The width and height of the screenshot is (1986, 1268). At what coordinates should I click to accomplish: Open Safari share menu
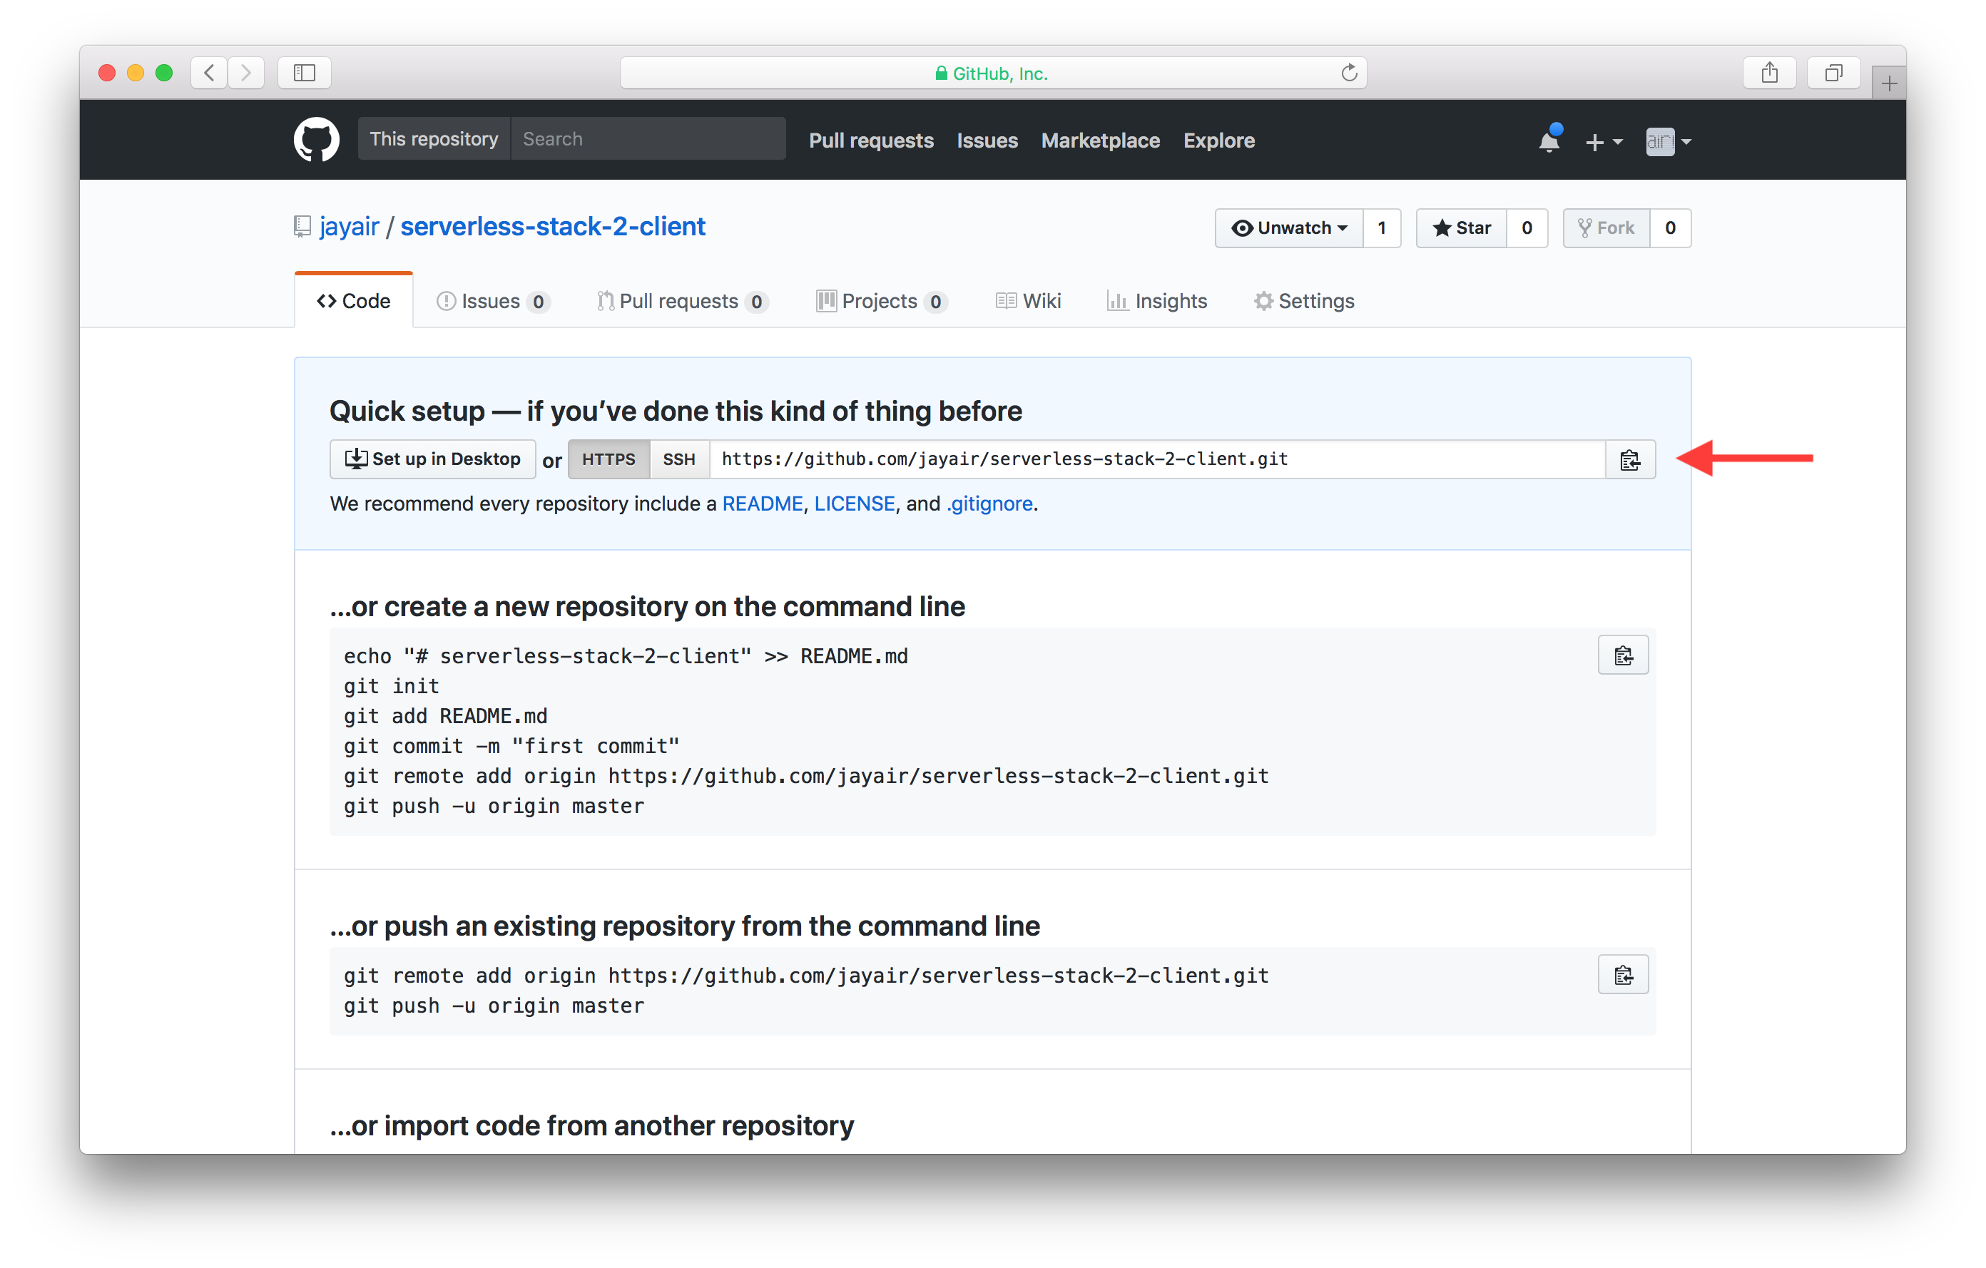[x=1769, y=73]
